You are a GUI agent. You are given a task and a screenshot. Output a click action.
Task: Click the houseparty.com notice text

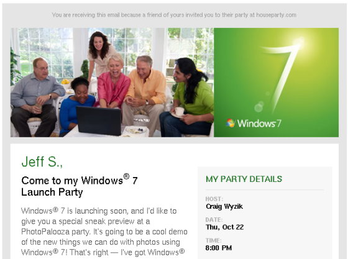[174, 15]
